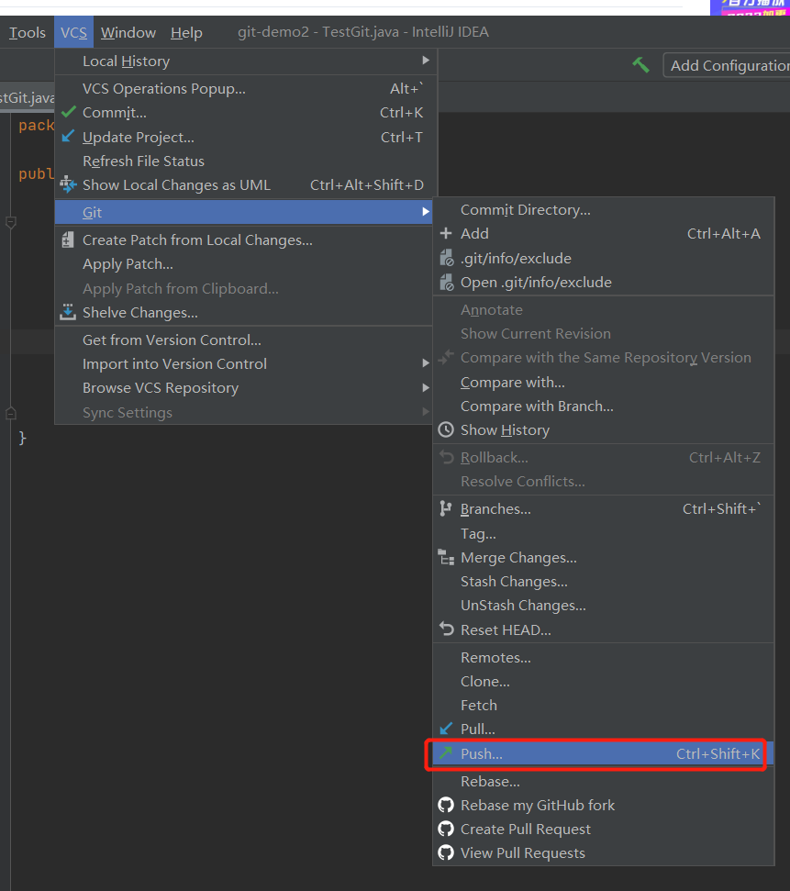Screen dimensions: 790x891
Task: Switch to the TestGit.java editor tab
Action: point(28,98)
